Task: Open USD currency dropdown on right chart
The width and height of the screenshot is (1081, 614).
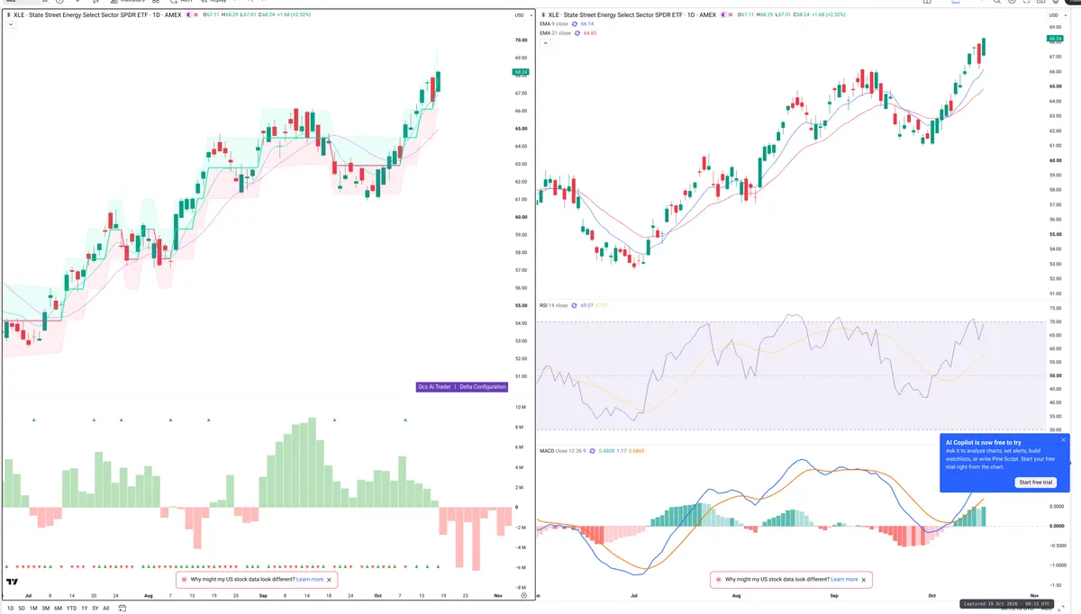Action: [x=1057, y=15]
